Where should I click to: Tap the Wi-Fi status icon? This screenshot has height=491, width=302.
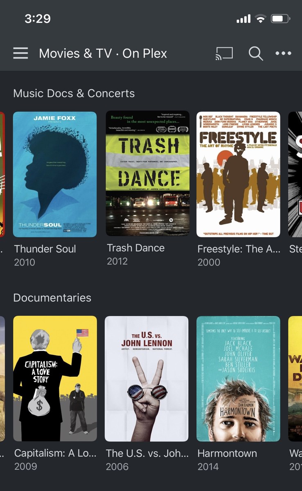[260, 19]
